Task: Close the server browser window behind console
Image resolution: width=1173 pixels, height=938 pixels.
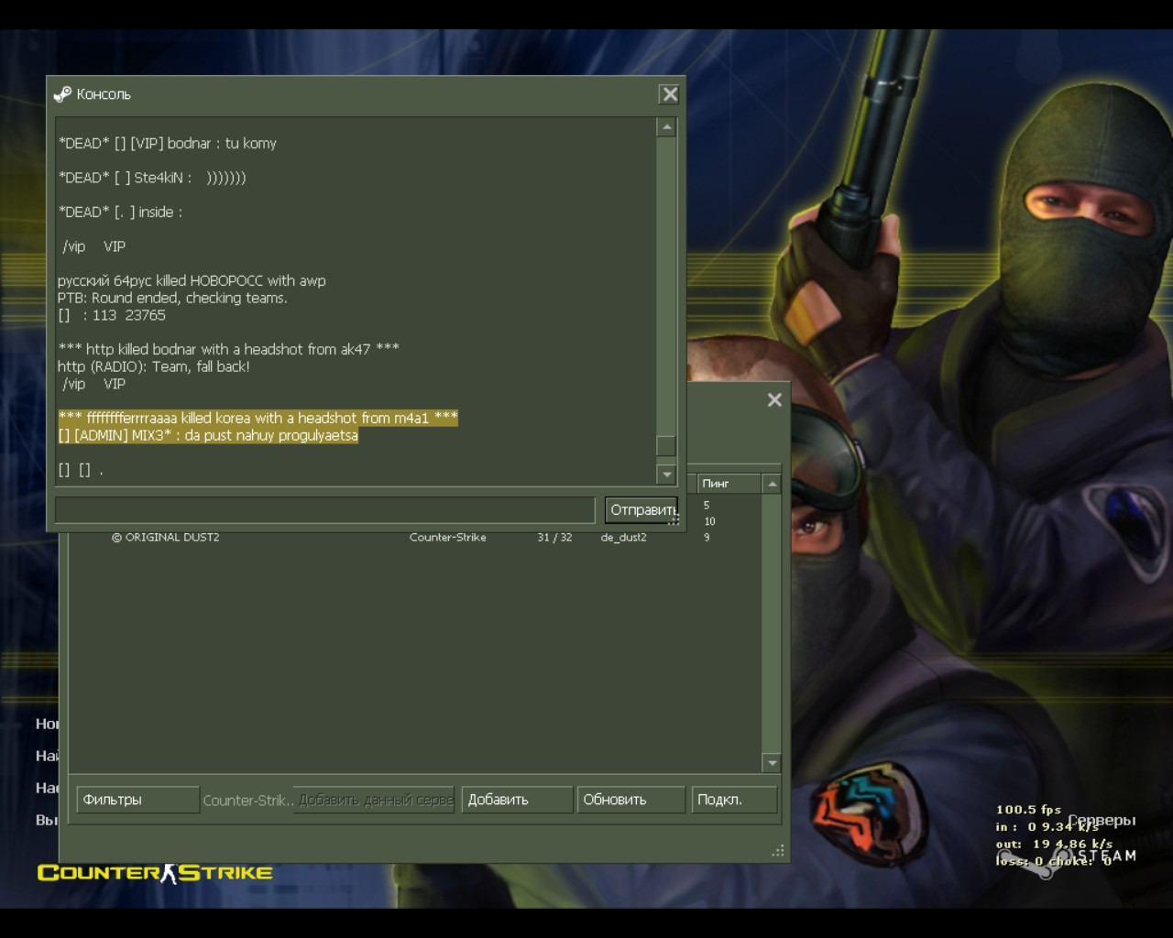Action: pos(774,399)
